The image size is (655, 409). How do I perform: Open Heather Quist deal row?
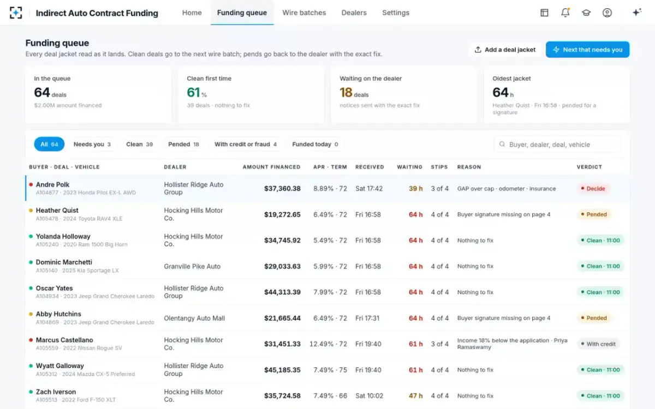[327, 214]
